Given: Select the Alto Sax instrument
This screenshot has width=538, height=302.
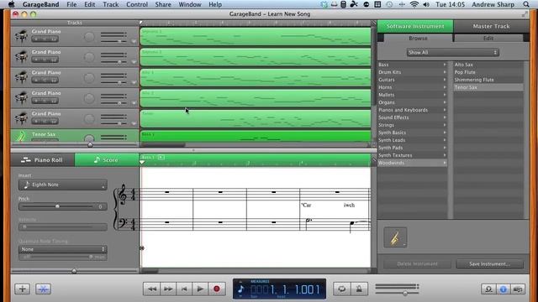Looking at the screenshot, I should tap(463, 65).
